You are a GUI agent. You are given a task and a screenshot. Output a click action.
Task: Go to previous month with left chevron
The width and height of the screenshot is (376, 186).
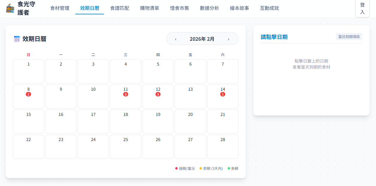tap(176, 39)
